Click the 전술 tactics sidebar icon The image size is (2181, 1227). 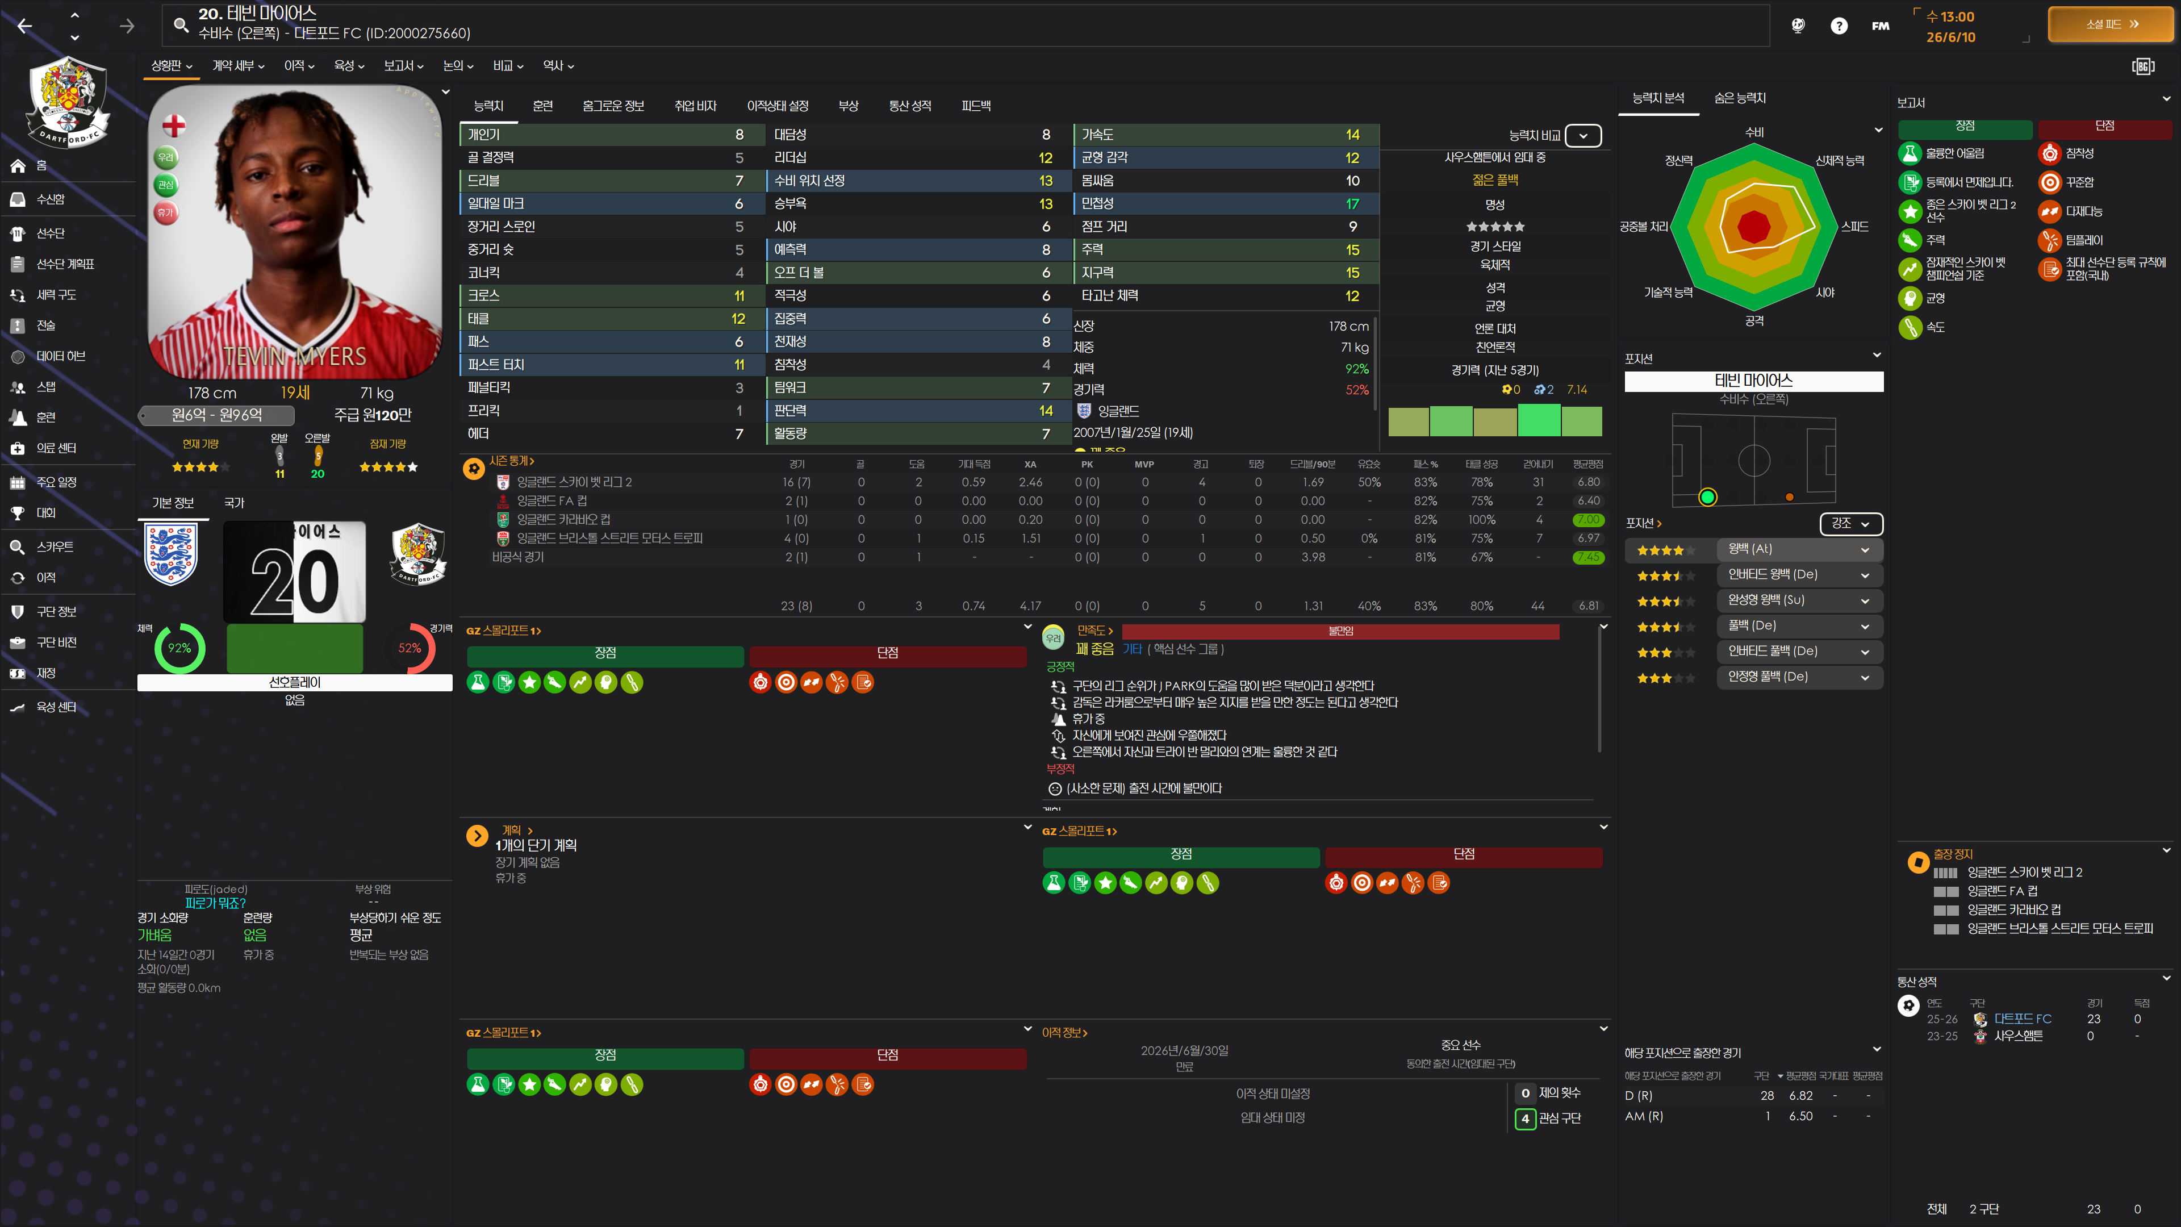point(18,326)
